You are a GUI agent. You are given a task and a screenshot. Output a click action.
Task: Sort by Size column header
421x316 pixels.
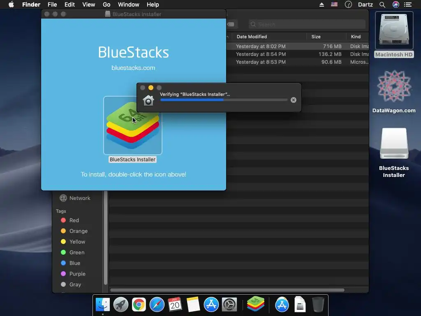[316, 37]
